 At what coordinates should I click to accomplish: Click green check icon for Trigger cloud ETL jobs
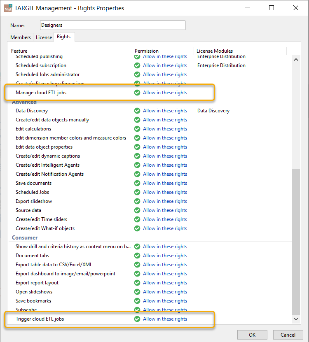137,319
